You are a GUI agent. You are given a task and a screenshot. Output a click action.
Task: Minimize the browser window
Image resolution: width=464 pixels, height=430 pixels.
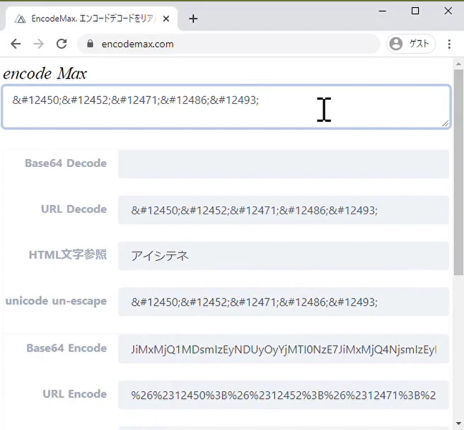(383, 11)
